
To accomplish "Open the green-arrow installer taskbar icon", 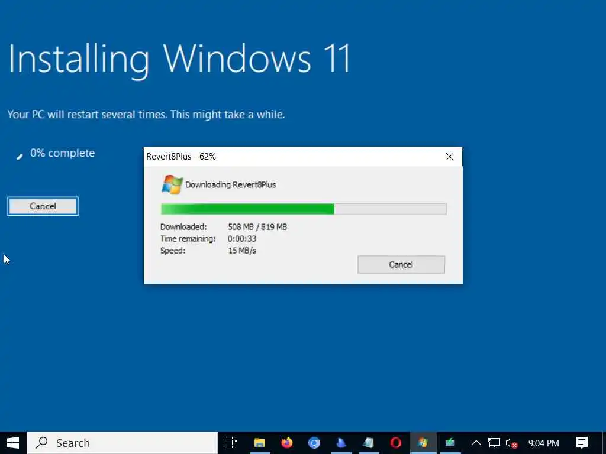I will click(450, 443).
